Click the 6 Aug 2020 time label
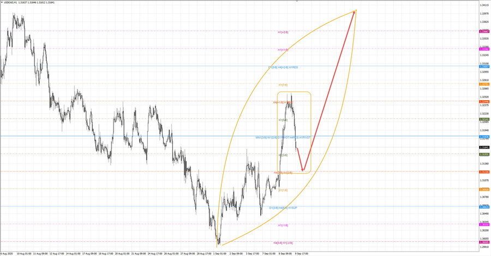Screen dimensions: 491x256 click(7, 253)
